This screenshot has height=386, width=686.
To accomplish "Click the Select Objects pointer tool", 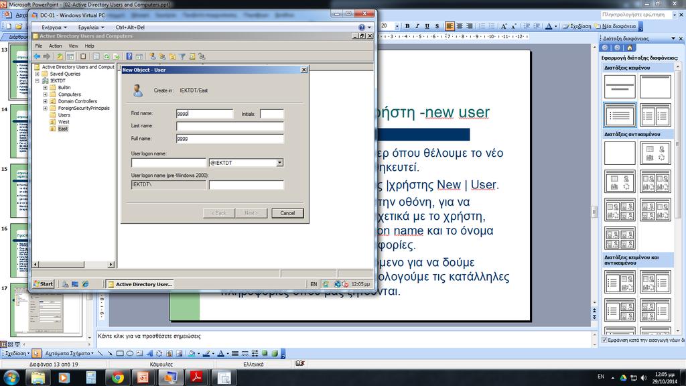I will (x=36, y=353).
